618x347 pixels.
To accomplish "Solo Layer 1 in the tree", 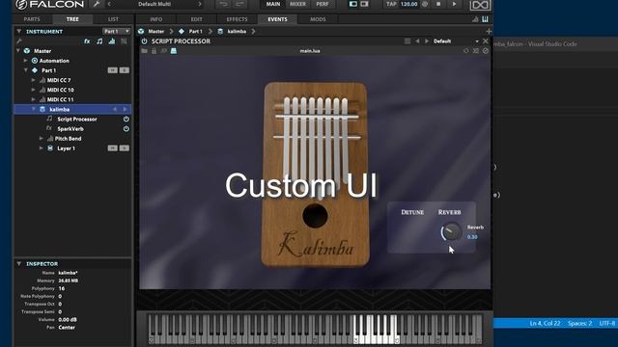I will click(x=125, y=148).
